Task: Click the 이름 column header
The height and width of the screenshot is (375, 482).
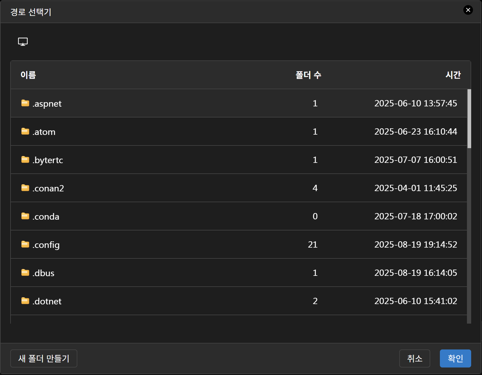Action: (x=28, y=75)
